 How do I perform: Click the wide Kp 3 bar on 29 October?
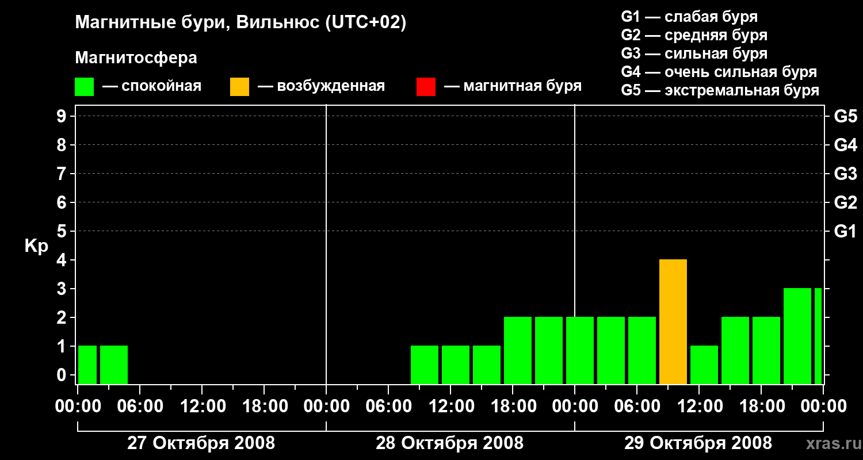(797, 336)
